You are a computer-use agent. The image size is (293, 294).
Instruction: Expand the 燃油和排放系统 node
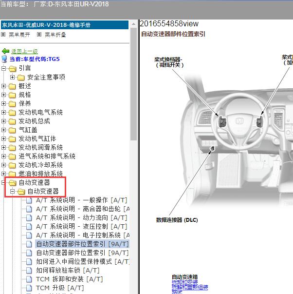[x=3, y=174]
